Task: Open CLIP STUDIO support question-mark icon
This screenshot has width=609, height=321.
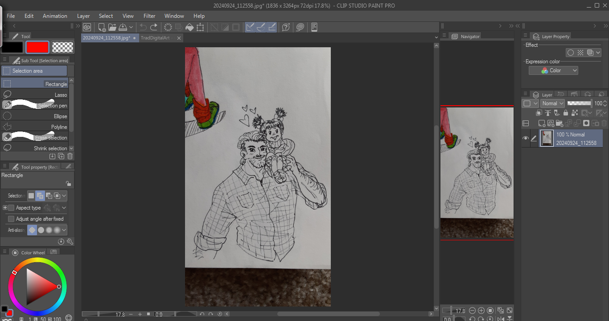Action: click(x=286, y=27)
